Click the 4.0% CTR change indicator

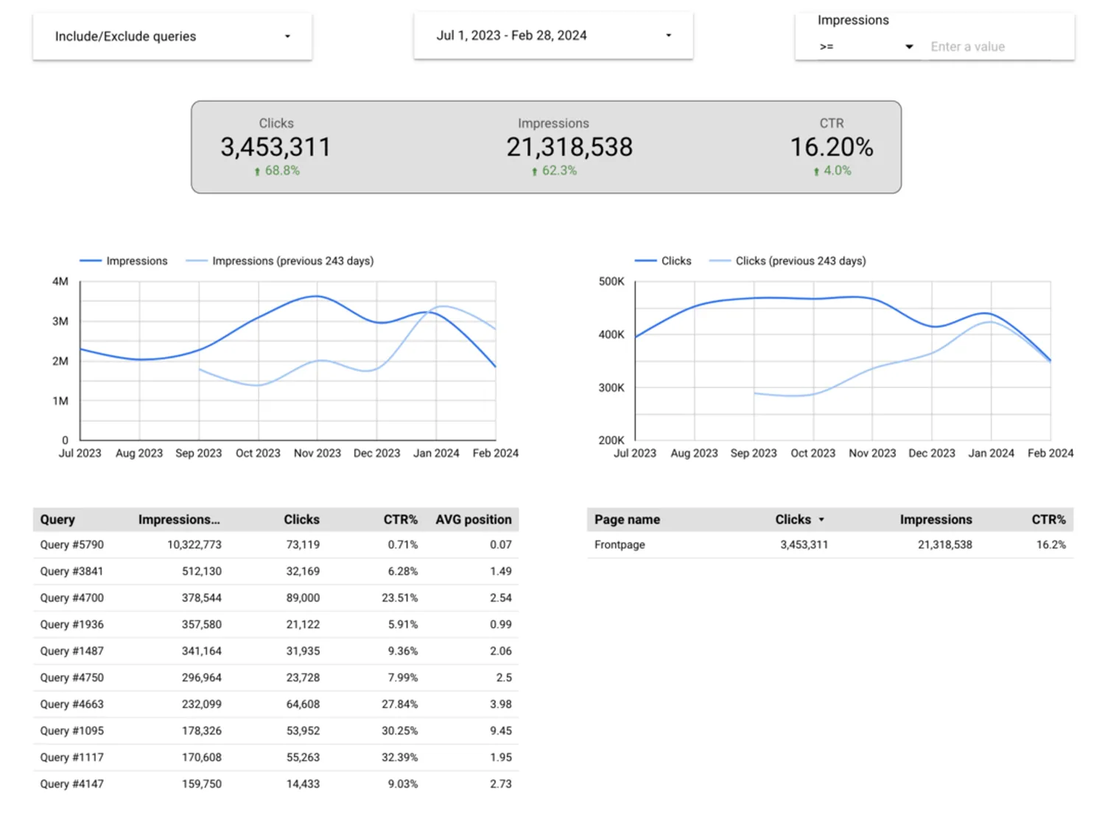tap(832, 171)
